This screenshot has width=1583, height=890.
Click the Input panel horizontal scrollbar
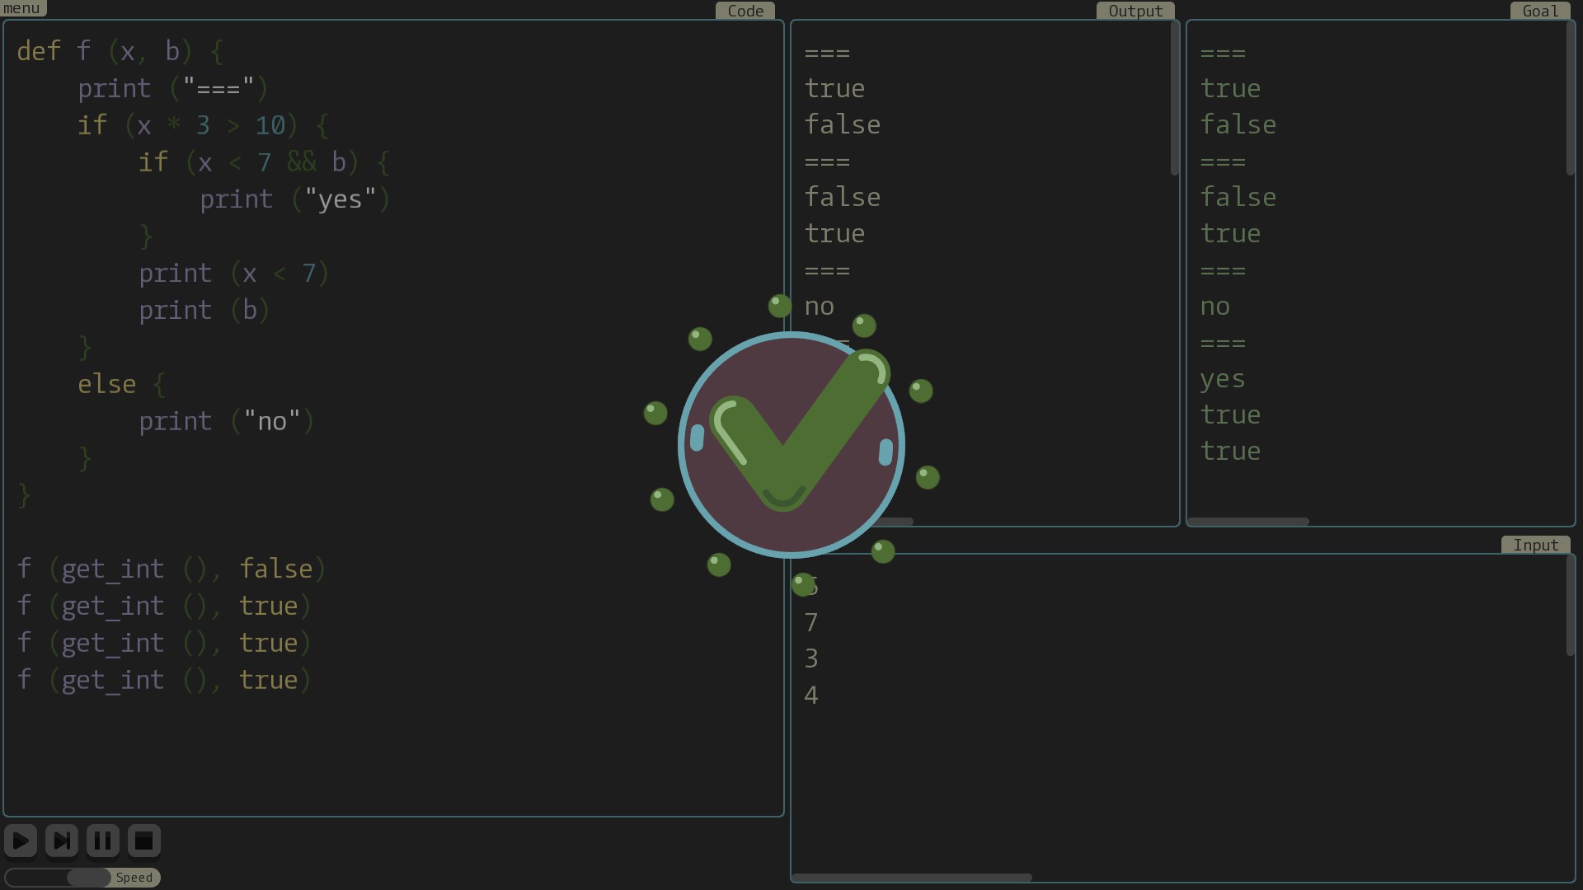[911, 878]
